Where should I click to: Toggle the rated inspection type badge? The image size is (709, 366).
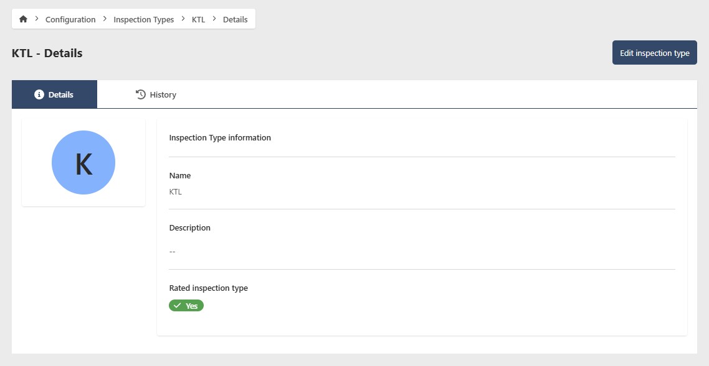click(186, 305)
